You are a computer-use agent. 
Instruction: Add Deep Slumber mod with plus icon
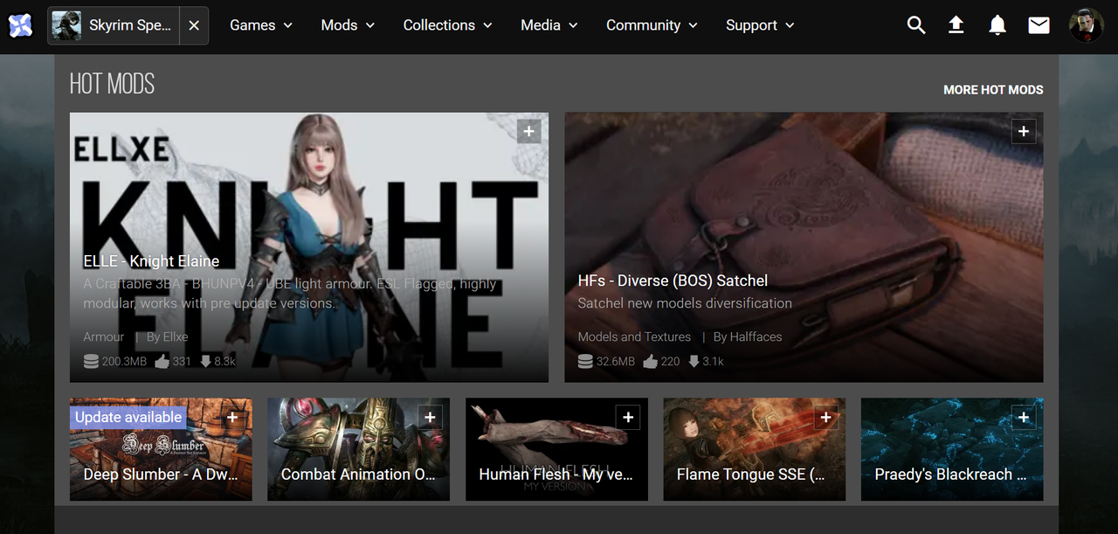232,418
